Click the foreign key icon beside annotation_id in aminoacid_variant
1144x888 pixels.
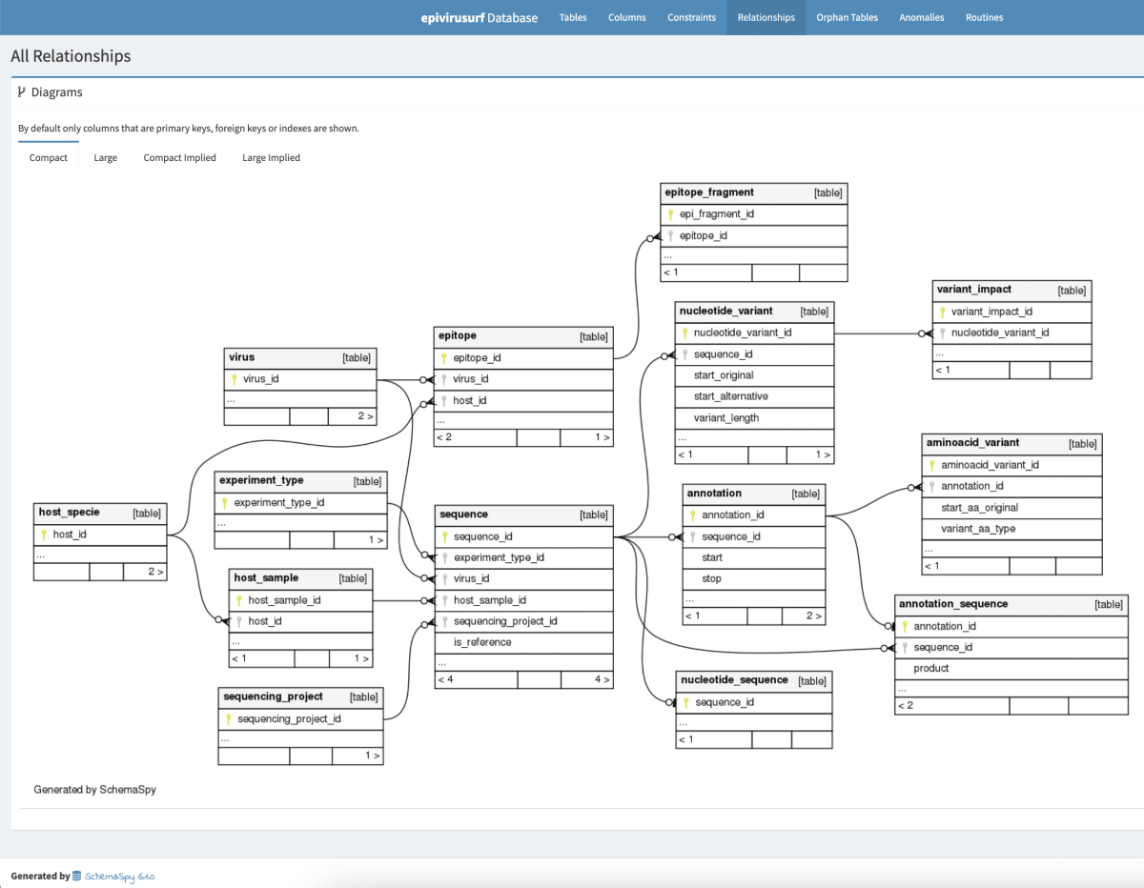931,486
